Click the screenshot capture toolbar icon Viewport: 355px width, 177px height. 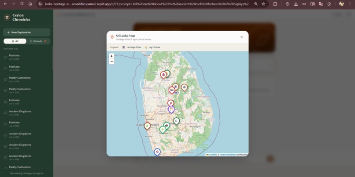click(x=329, y=4)
